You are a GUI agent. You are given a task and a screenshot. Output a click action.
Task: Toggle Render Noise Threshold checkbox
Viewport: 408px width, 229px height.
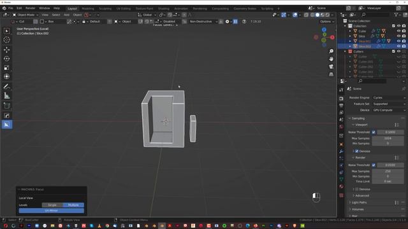click(x=374, y=165)
